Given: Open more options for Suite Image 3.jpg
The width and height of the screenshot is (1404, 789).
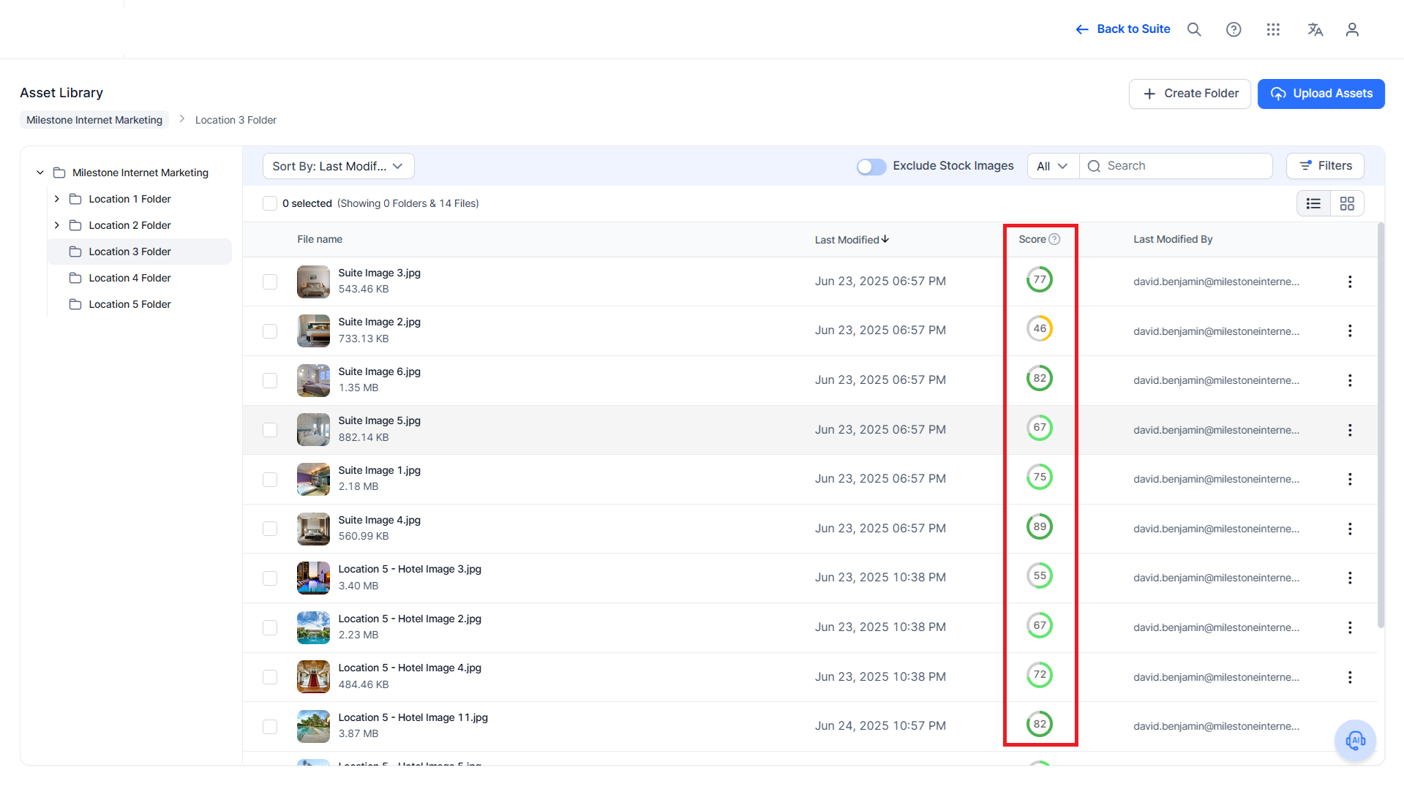Looking at the screenshot, I should pos(1350,282).
